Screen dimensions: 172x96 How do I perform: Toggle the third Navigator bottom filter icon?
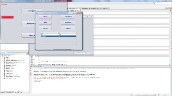7,93
